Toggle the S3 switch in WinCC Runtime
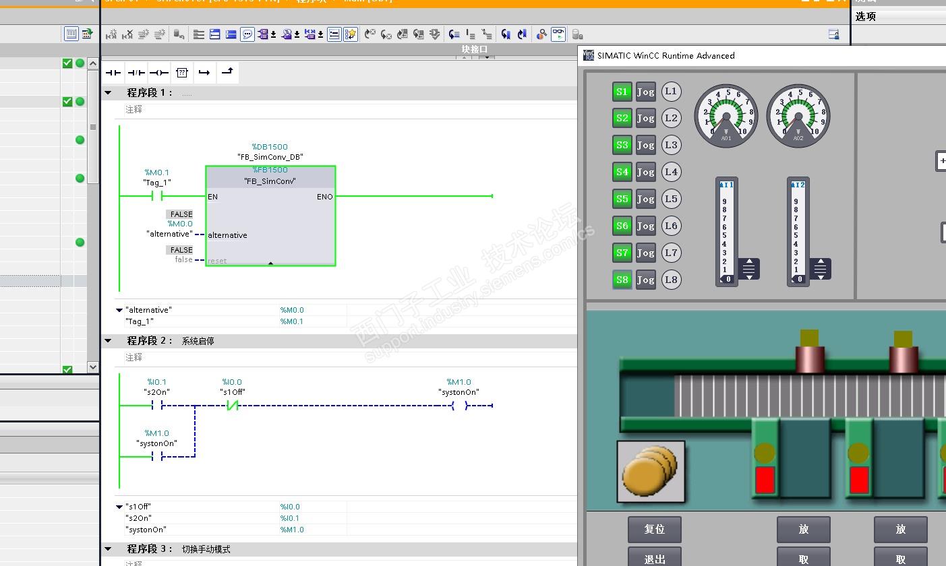The height and width of the screenshot is (566, 946). [622, 146]
